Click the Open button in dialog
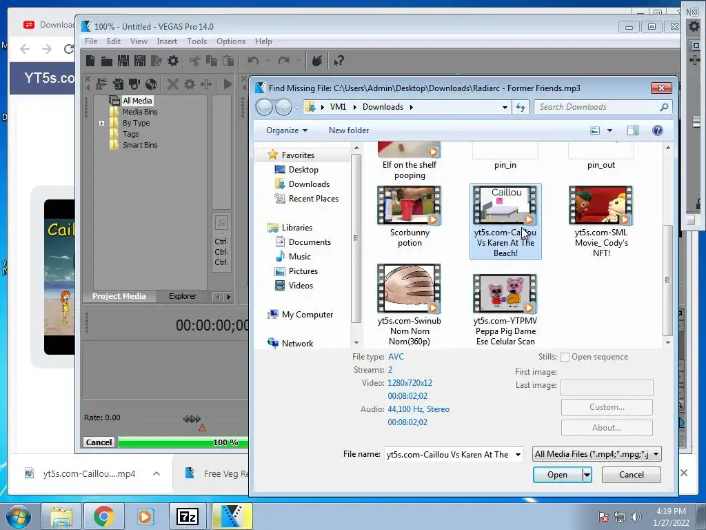 [557, 475]
